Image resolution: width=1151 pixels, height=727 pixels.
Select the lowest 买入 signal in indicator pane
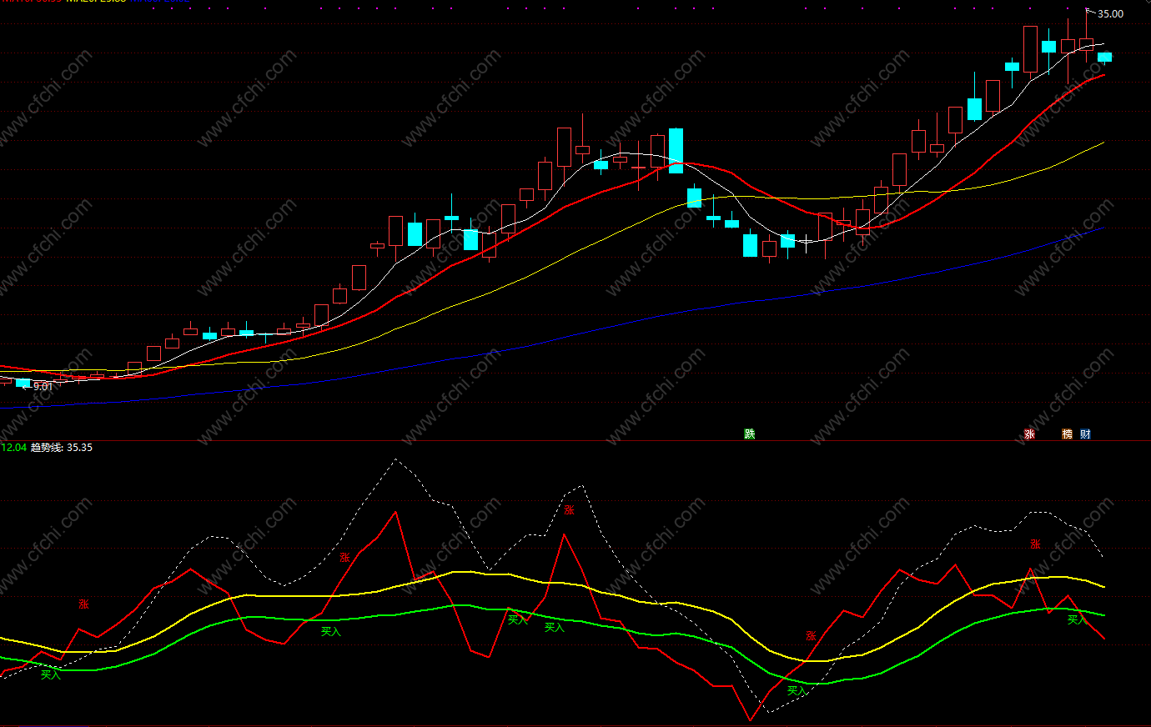coord(797,691)
